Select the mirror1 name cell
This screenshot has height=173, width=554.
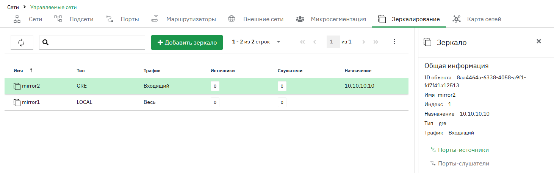pos(31,102)
